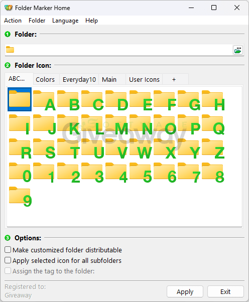Select the letter Z folder icon

212,147
